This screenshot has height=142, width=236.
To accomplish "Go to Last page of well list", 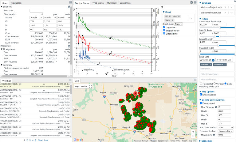I will [x=46, y=140].
